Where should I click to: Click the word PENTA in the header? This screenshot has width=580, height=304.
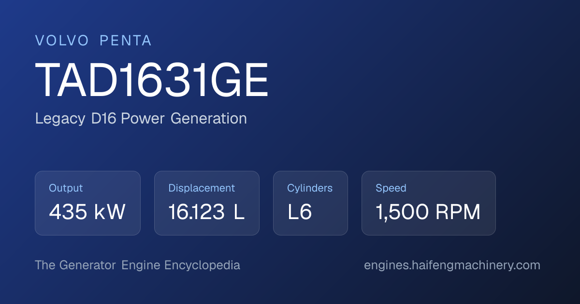tap(126, 41)
